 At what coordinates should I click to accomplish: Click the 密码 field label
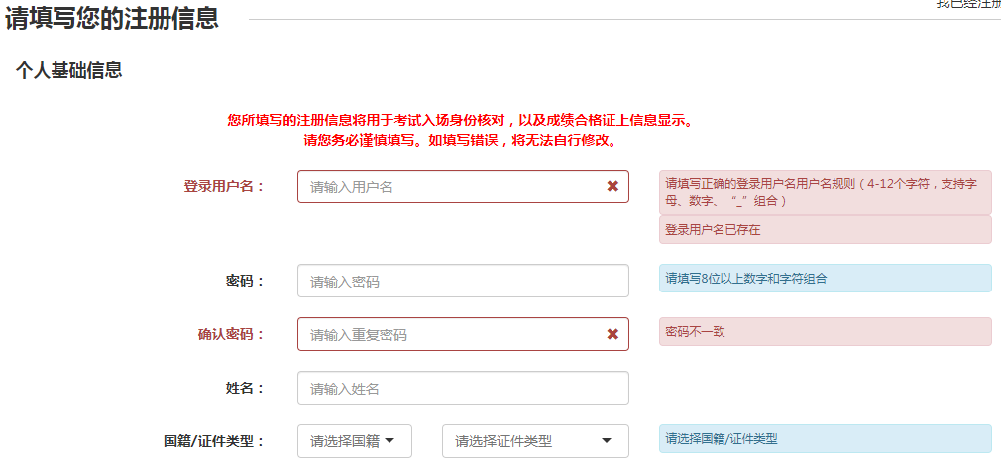pos(246,281)
